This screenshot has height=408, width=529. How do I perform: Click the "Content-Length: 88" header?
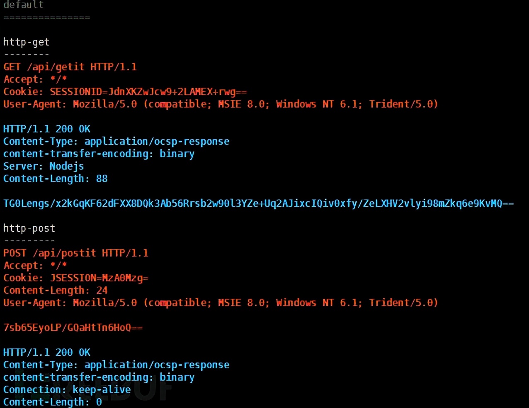pos(56,179)
